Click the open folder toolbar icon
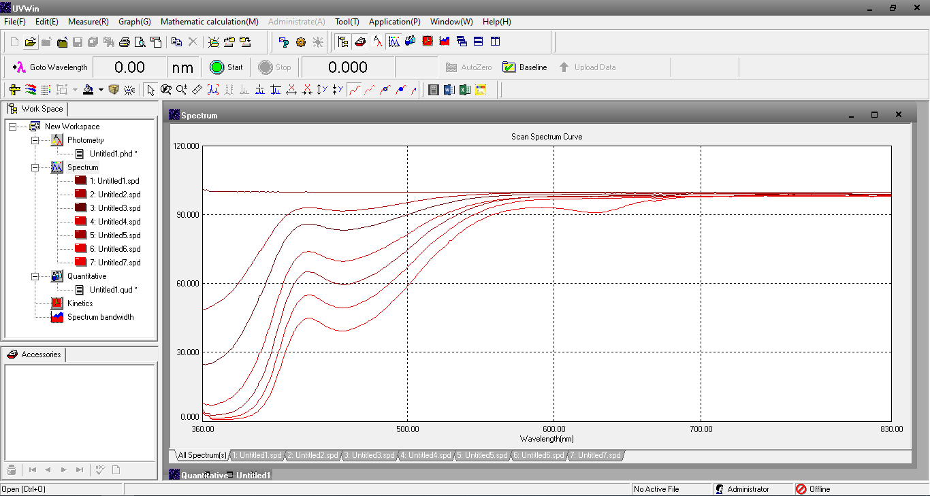 31,42
